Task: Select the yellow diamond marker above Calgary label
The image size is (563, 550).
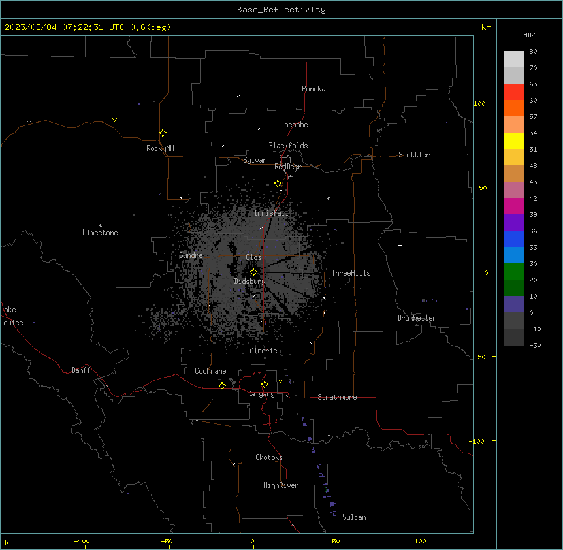Action: 265,385
